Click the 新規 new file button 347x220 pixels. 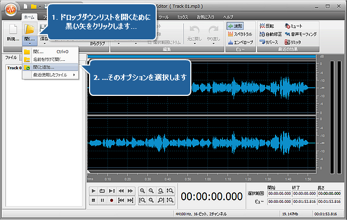point(13,32)
